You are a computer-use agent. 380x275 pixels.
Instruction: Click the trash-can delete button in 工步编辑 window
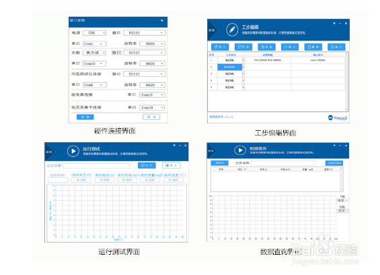point(313,47)
